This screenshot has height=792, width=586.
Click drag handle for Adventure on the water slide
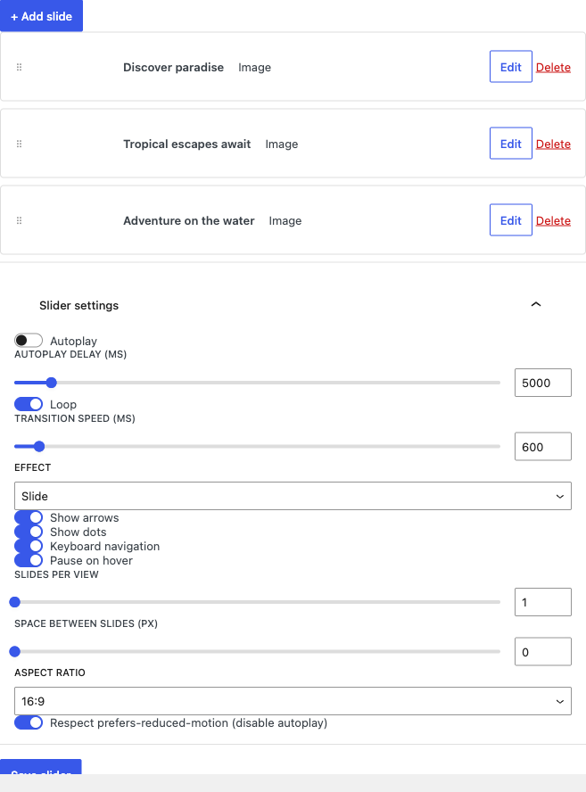20,220
